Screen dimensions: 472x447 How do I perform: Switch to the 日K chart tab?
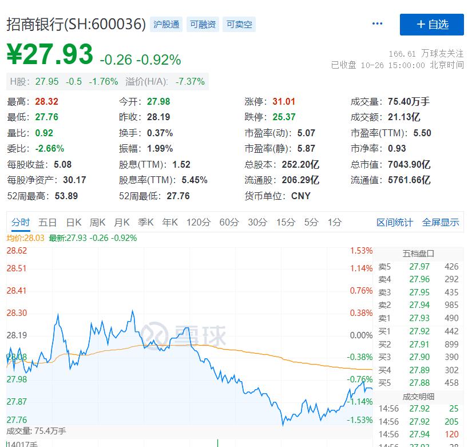pos(74,222)
